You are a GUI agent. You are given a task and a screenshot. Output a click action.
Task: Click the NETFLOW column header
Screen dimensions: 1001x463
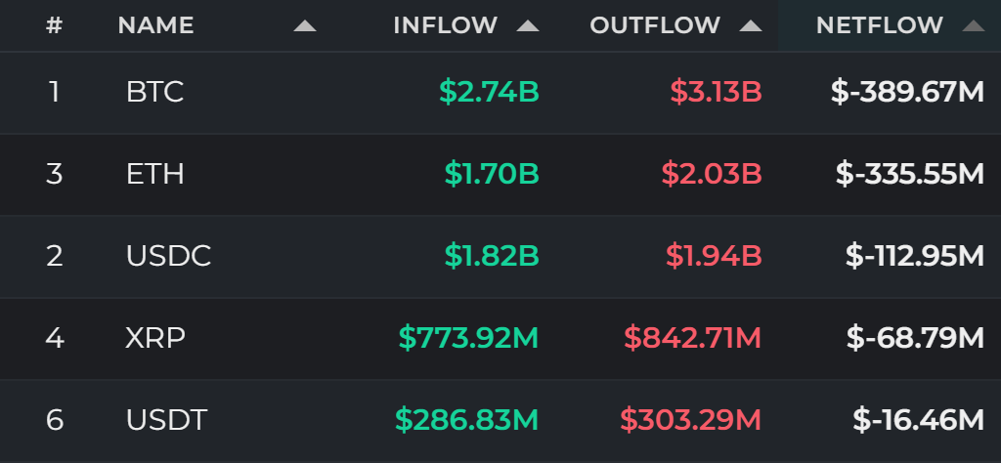pos(880,25)
